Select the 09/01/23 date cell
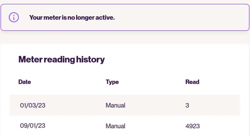 33,126
